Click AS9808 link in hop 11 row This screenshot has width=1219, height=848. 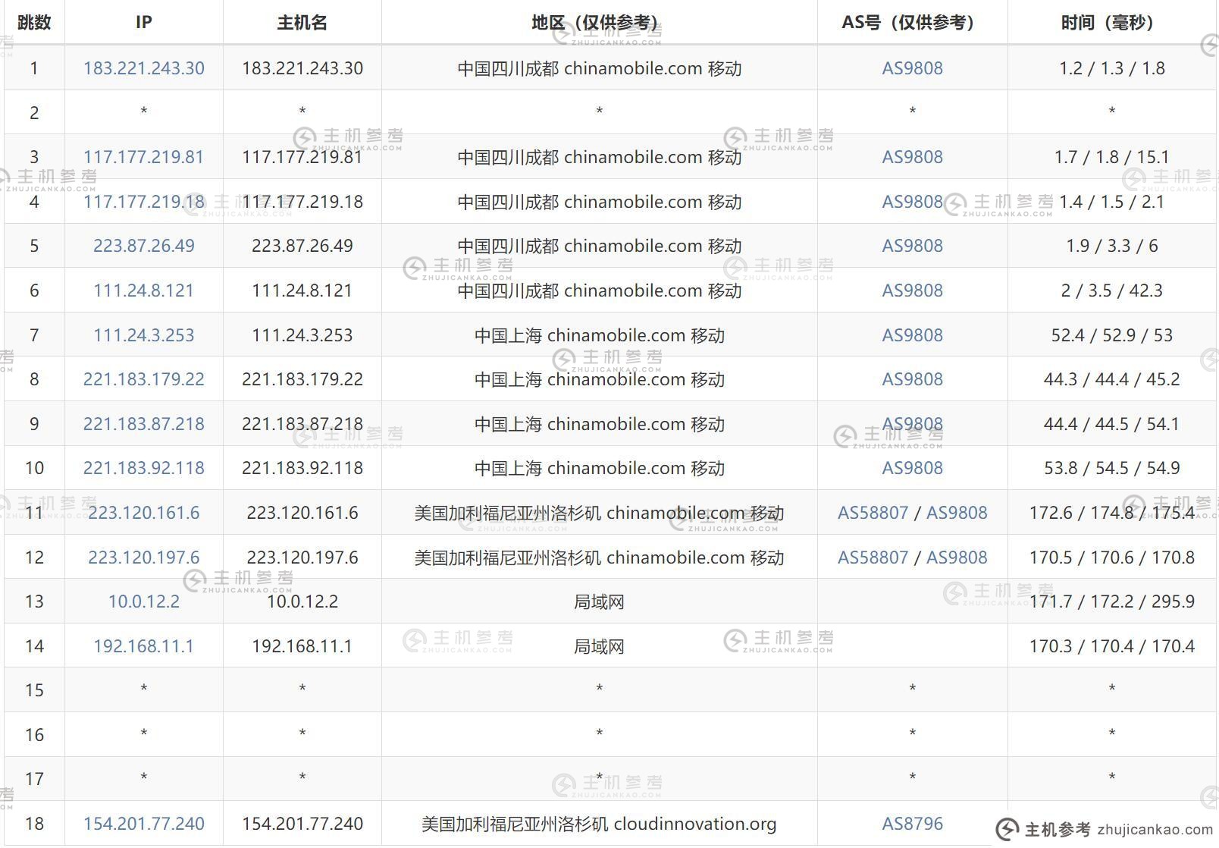click(957, 513)
